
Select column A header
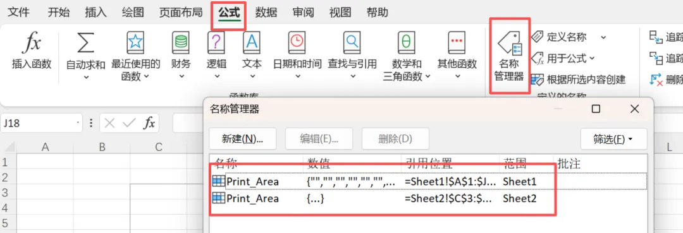[45, 147]
